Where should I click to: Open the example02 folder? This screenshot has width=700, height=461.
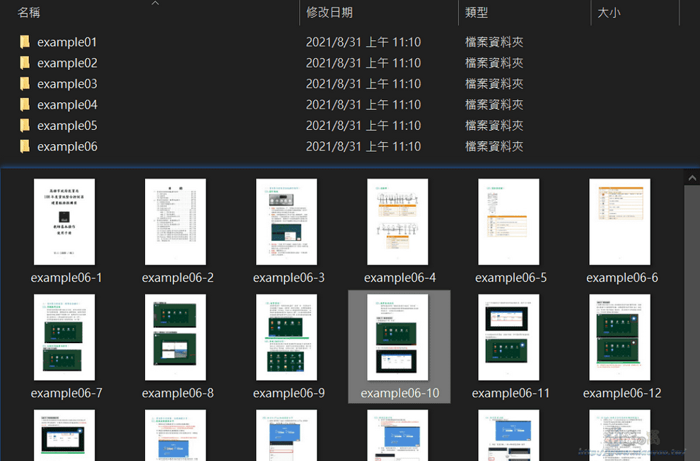(67, 62)
